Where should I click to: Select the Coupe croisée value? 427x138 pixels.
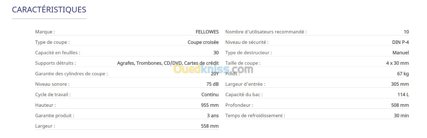click(203, 42)
